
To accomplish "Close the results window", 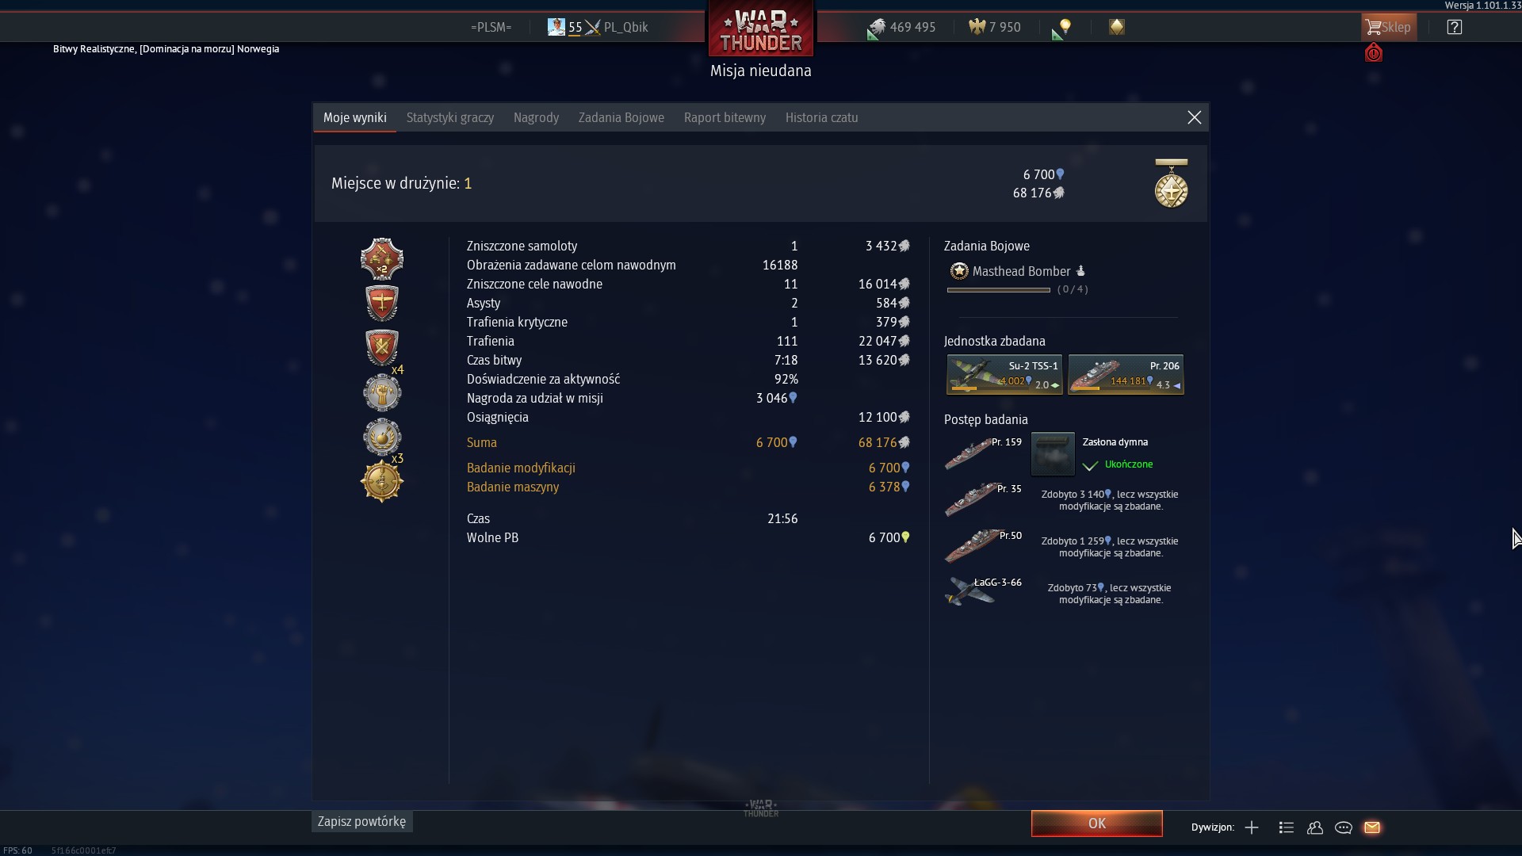I will click(1195, 117).
